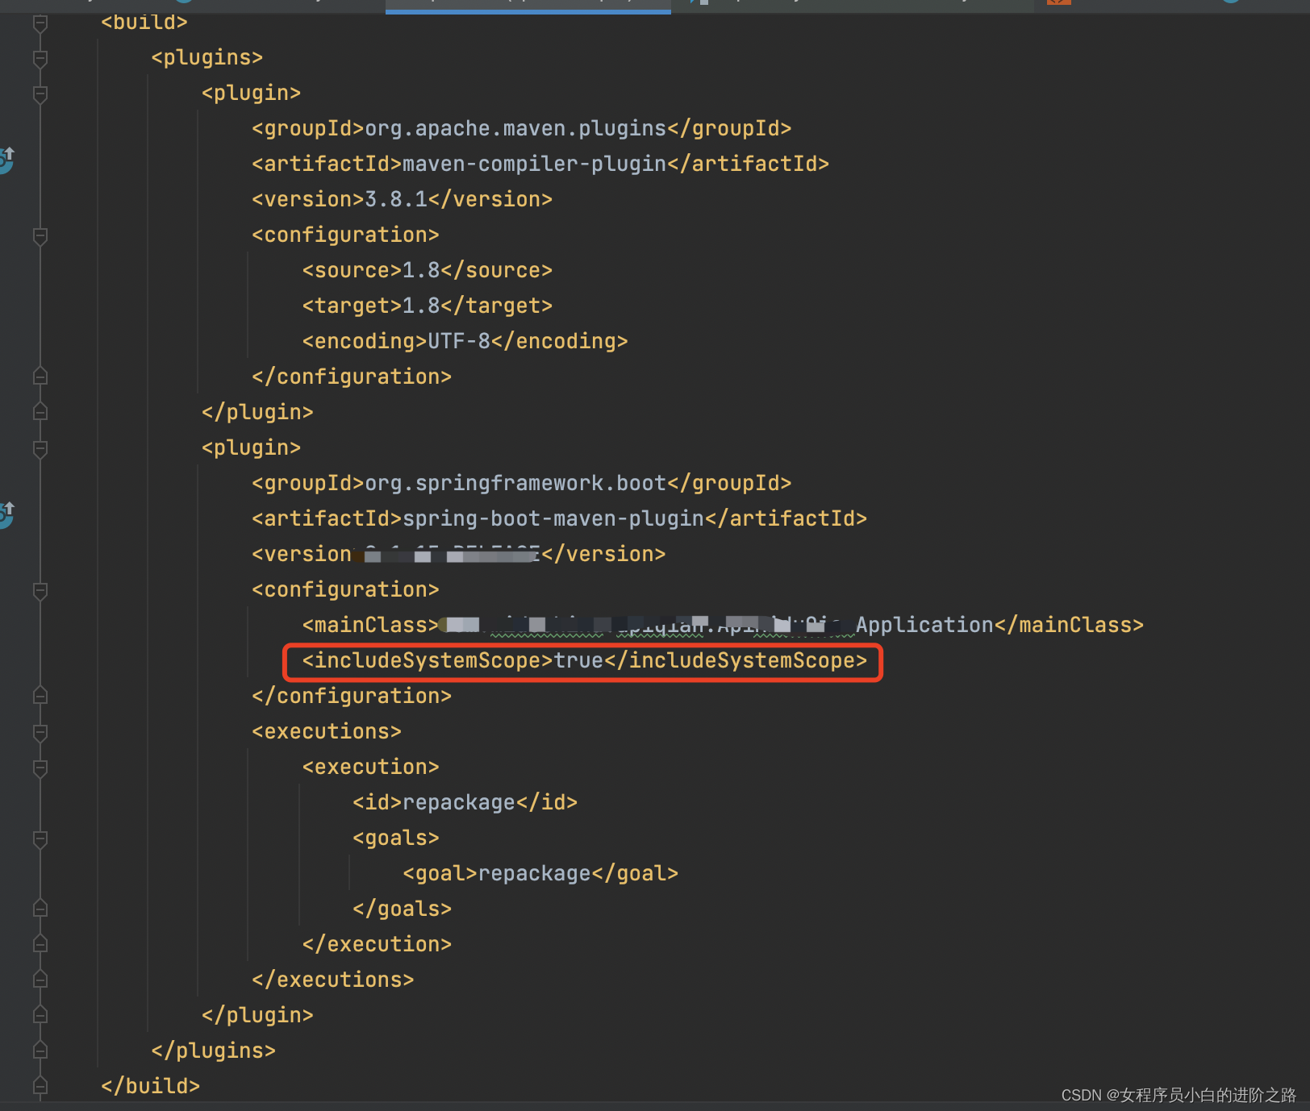Click the </goals> closing tag text

402,909
